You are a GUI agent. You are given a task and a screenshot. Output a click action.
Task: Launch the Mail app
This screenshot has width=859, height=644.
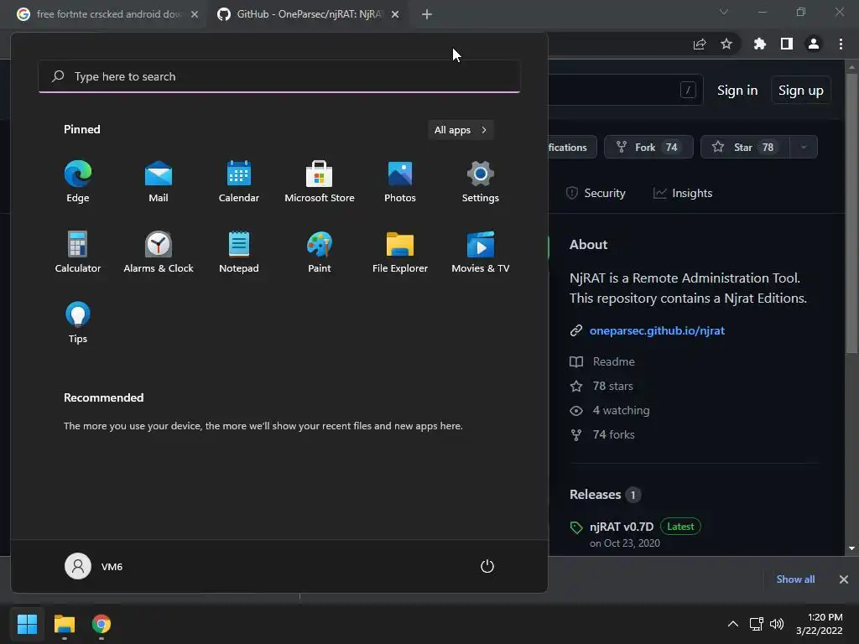click(159, 182)
